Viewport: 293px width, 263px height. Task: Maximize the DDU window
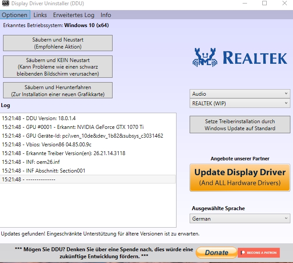[x=265, y=3]
